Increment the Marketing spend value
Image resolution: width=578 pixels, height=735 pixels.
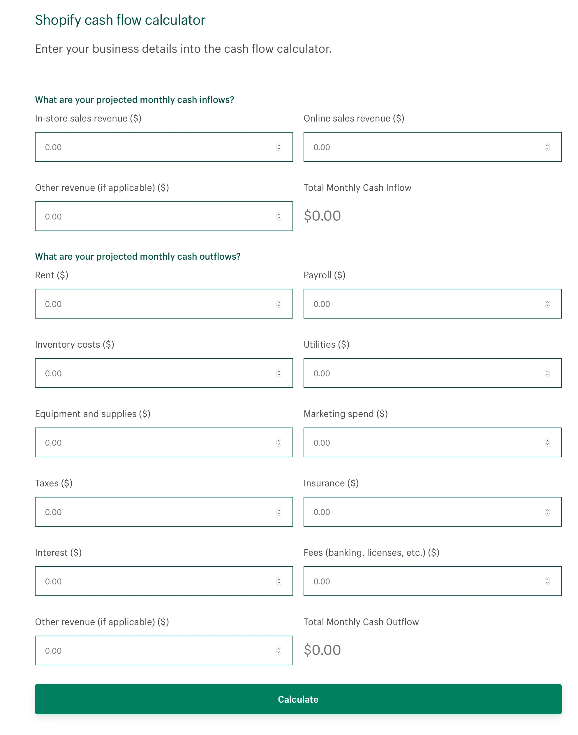coord(548,441)
